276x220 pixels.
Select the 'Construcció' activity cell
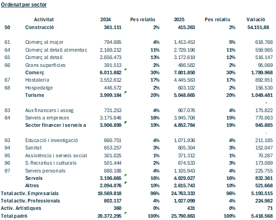(40, 28)
